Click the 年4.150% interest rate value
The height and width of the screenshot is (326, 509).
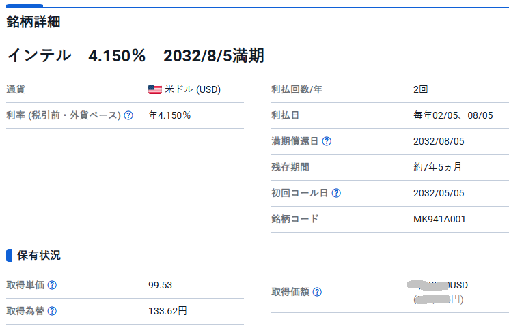(169, 115)
